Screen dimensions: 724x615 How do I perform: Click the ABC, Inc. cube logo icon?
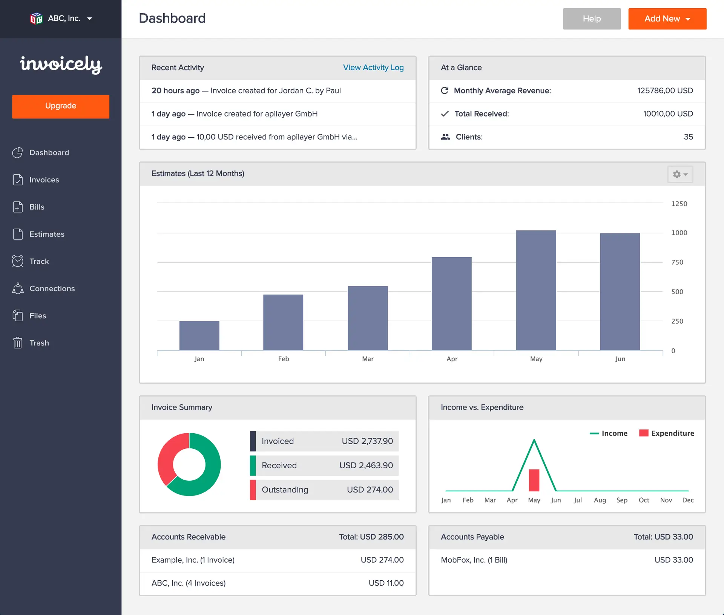pyautogui.click(x=36, y=18)
